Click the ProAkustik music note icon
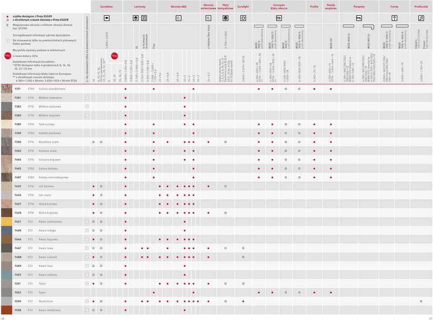This screenshot has width=433, height=320. [421, 18]
